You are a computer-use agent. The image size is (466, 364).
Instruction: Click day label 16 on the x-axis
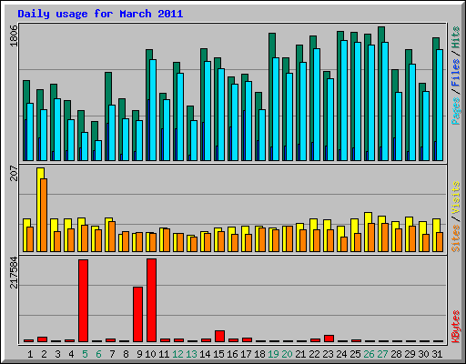coord(232,354)
